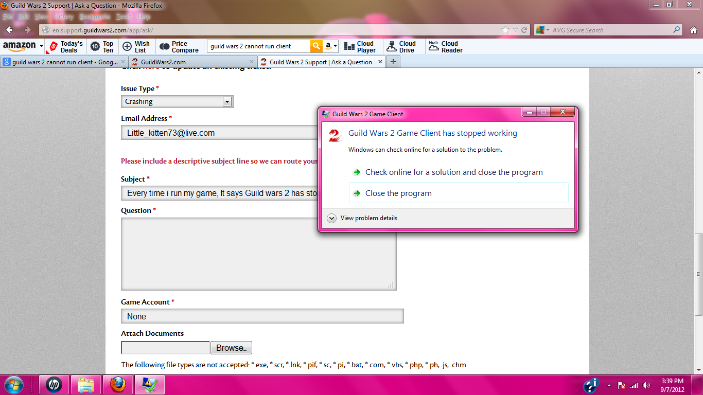Screen dimensions: 703x395
Task: Open the Bookmarks menu
Action: point(95,16)
